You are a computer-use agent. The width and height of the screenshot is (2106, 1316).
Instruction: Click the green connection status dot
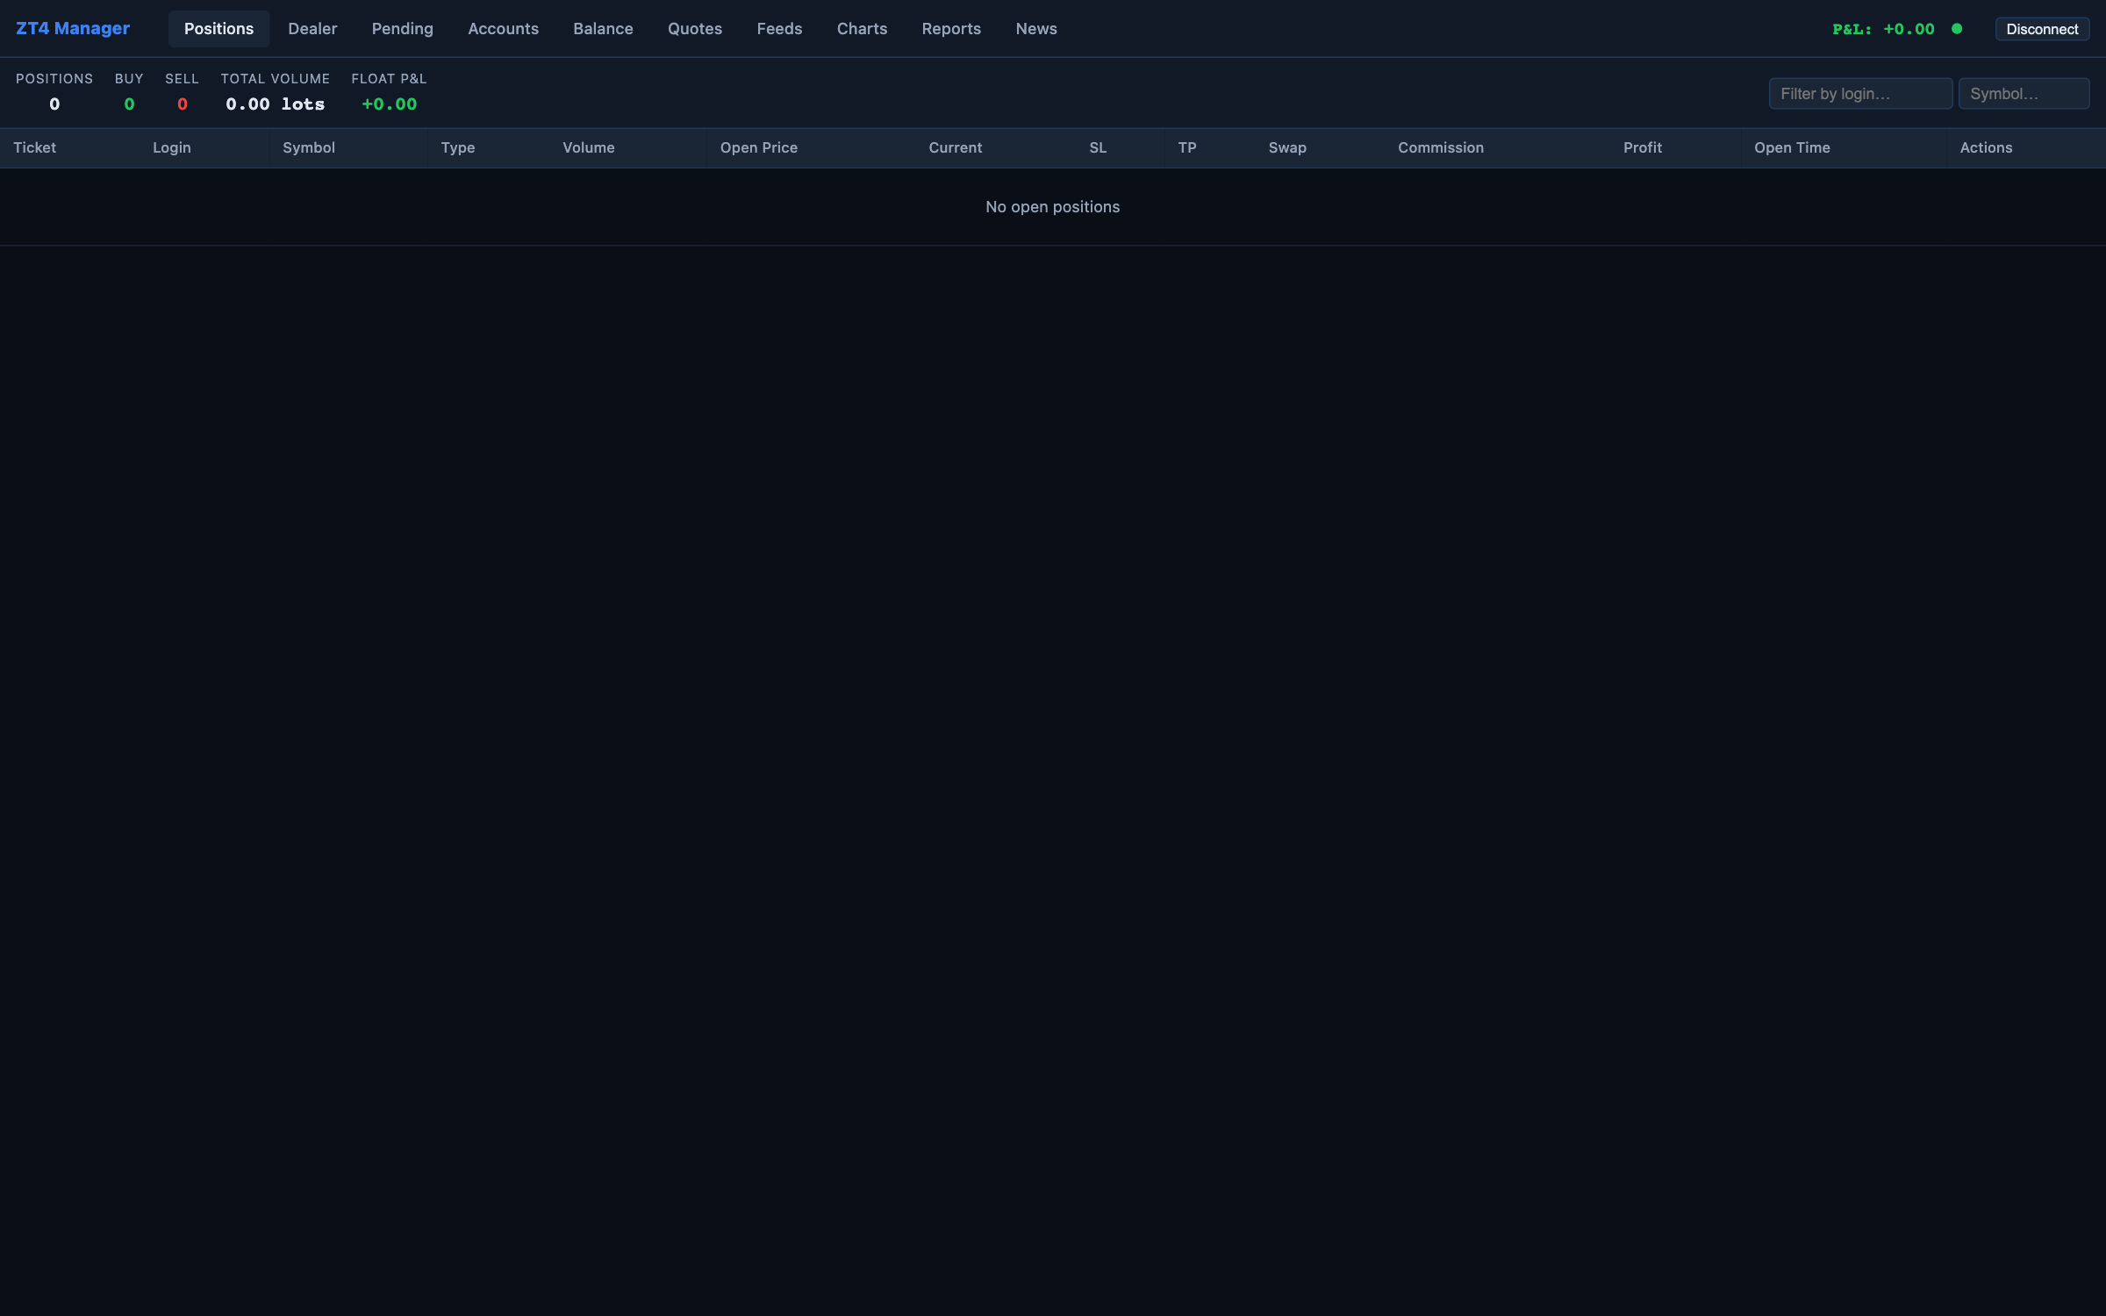click(1956, 29)
